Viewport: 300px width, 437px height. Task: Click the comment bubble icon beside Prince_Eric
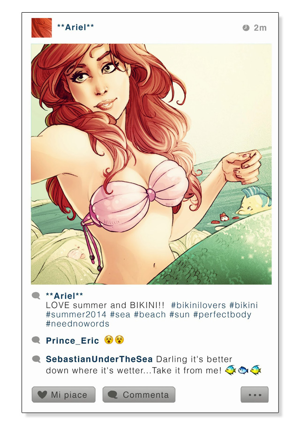pos(36,340)
